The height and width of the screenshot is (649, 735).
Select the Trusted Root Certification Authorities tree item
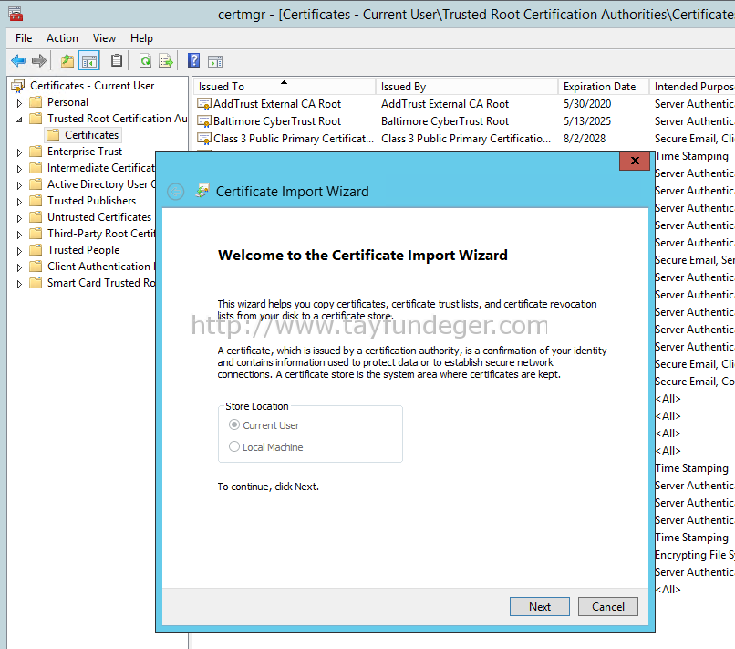pos(118,119)
